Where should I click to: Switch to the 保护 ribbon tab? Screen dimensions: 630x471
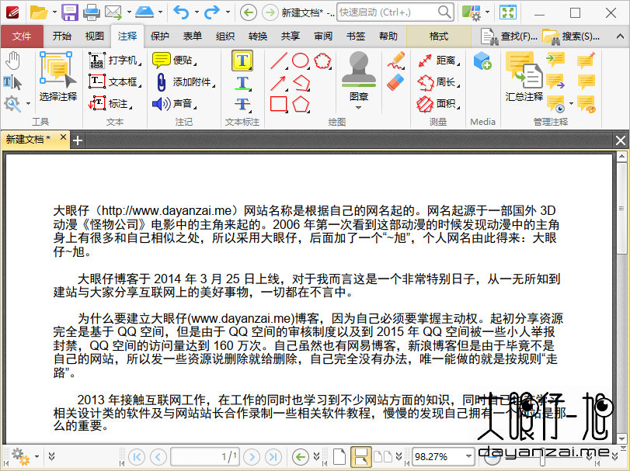coord(160,36)
